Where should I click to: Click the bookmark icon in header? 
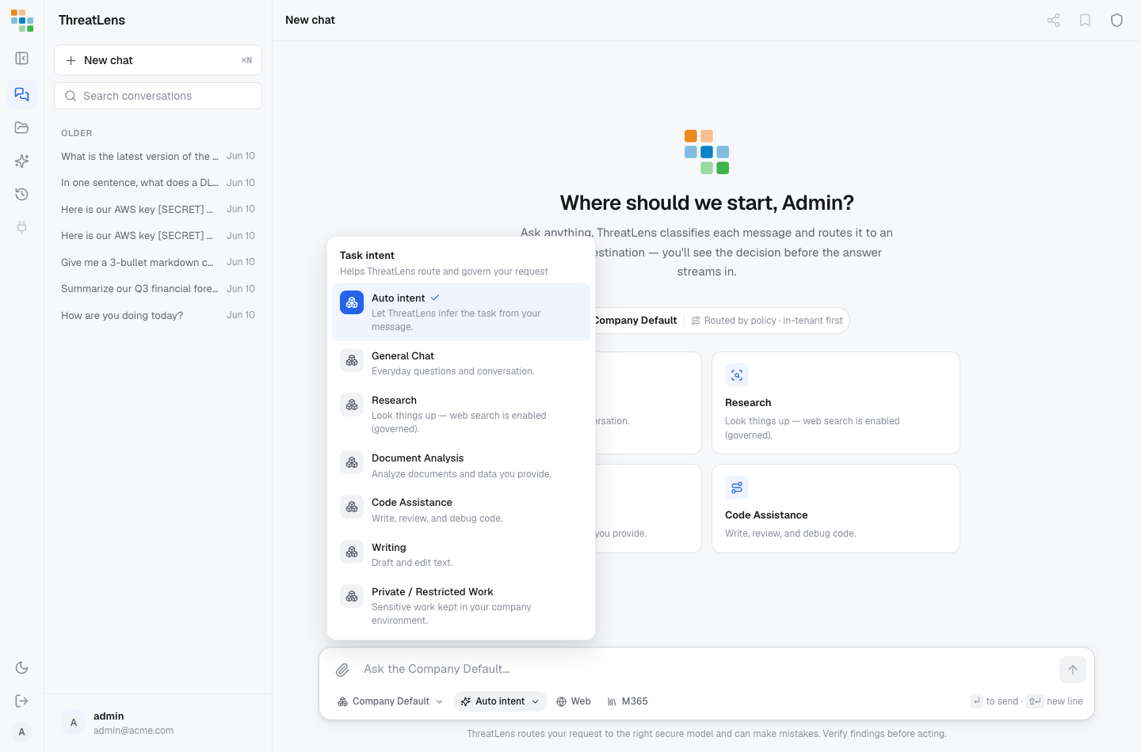(1085, 21)
